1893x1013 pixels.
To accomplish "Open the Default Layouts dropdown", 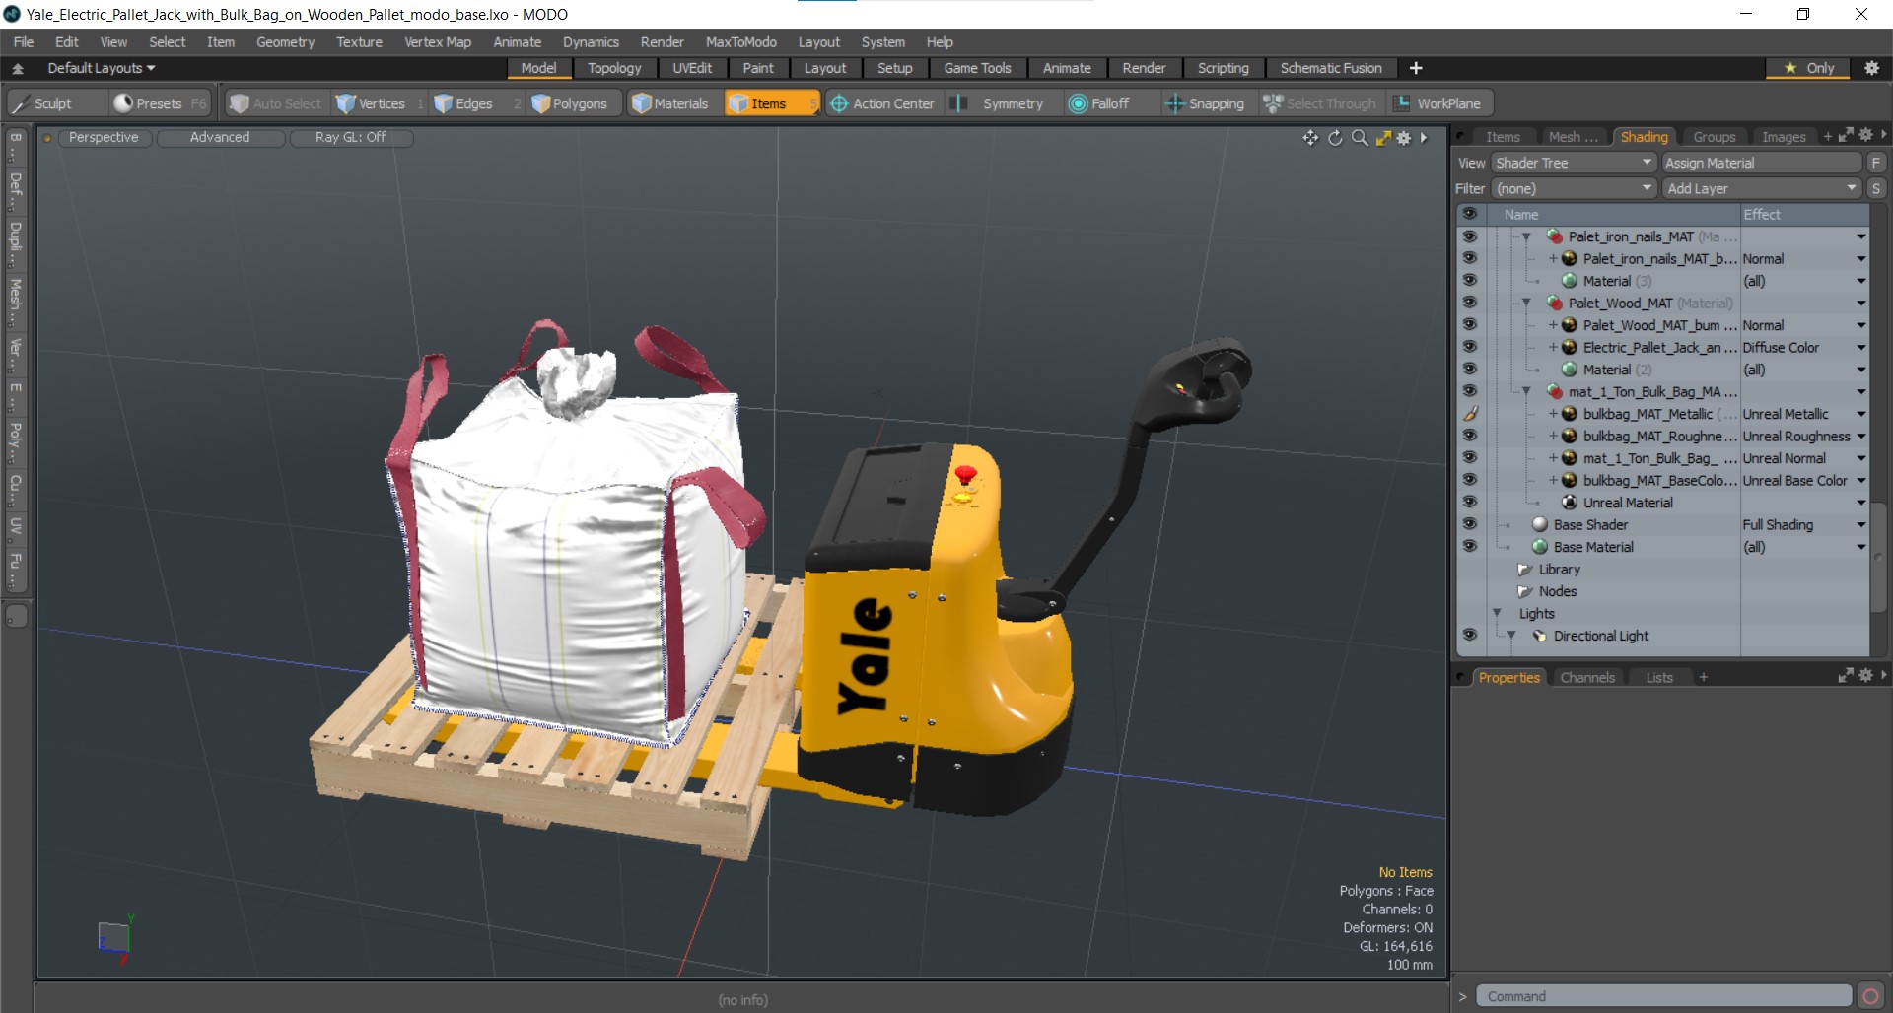I will point(102,68).
